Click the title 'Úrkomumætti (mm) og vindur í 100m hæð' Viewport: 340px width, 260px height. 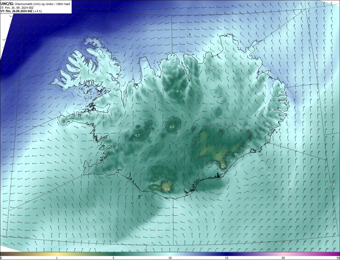[42, 4]
